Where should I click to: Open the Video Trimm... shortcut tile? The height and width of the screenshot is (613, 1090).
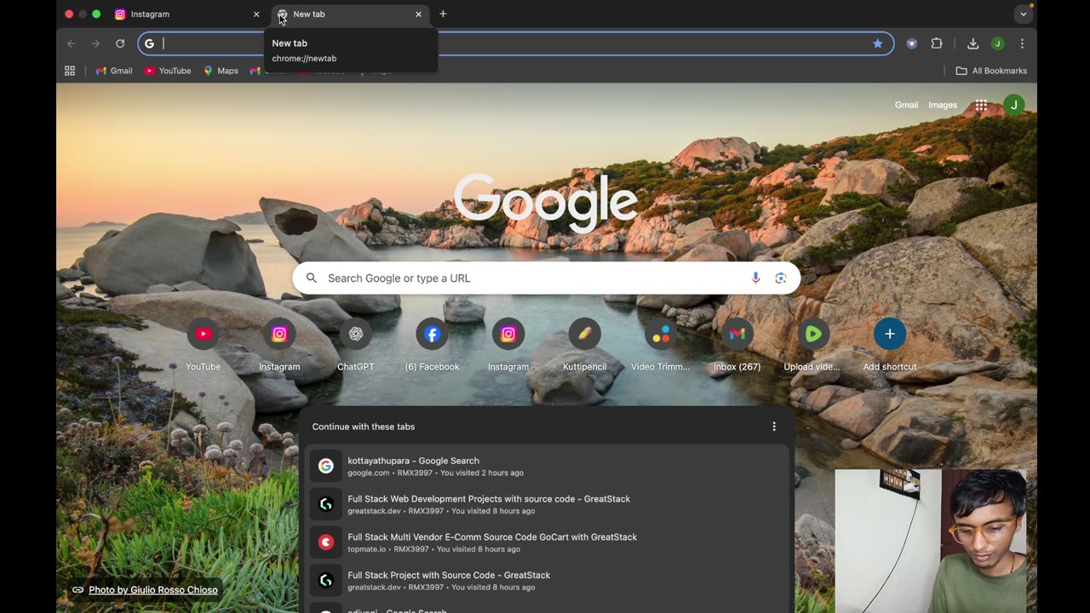point(661,343)
